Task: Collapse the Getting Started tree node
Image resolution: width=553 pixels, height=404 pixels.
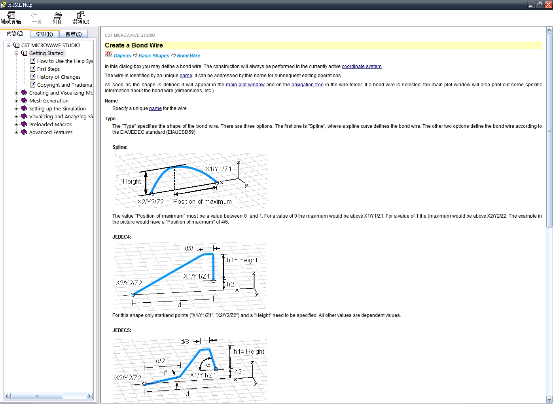Action: [16, 53]
